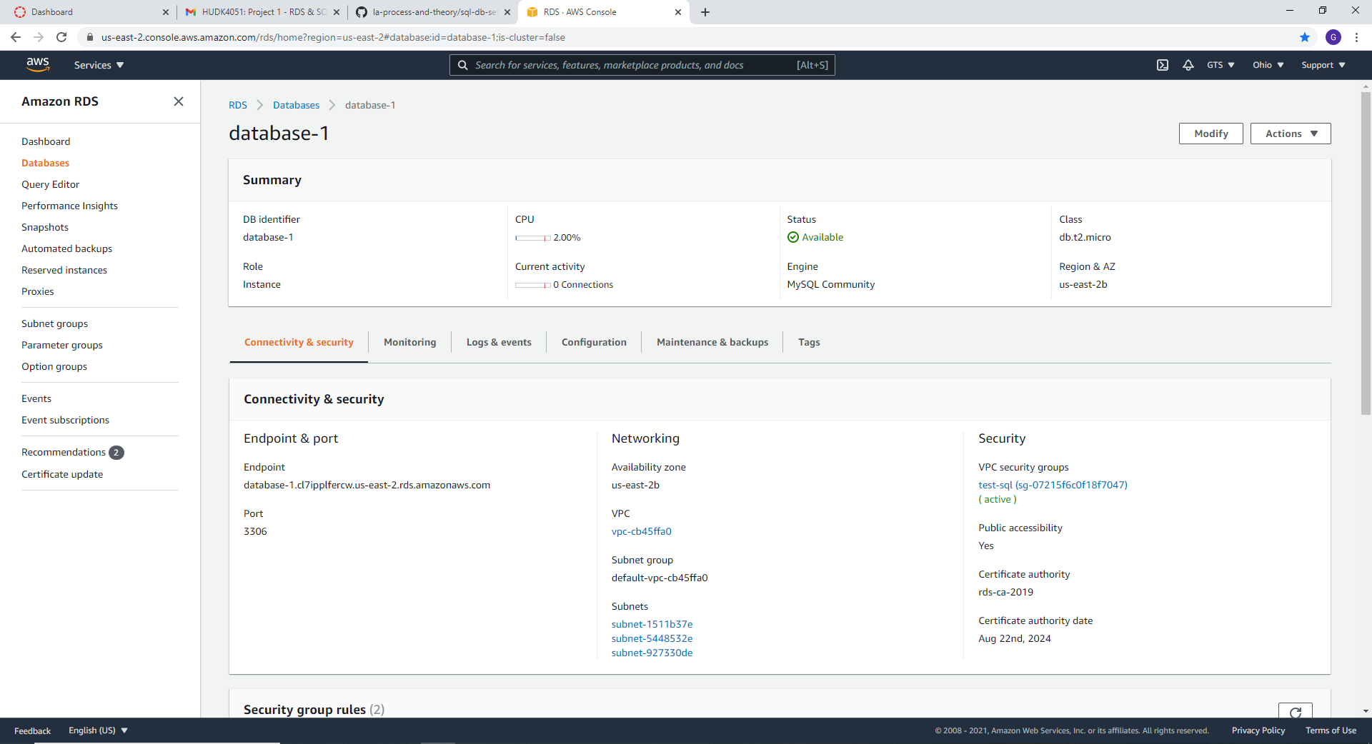This screenshot has width=1372, height=744.
Task: Open Databases breadcrumb link
Action: click(296, 105)
